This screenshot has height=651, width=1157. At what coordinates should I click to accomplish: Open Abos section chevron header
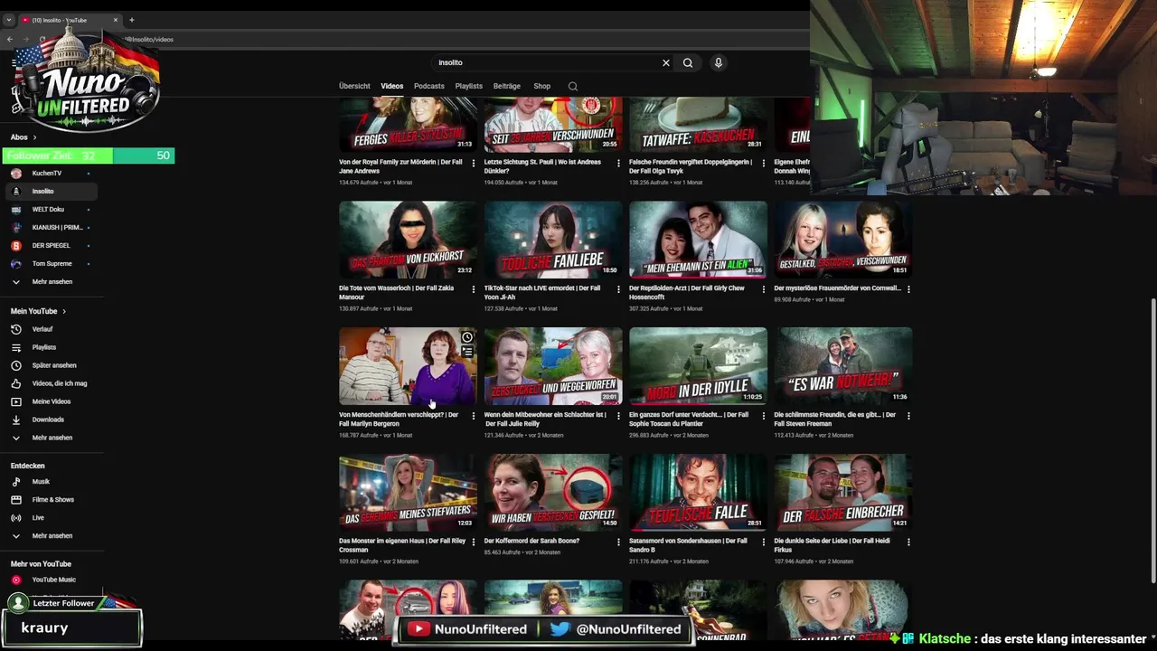(x=24, y=137)
